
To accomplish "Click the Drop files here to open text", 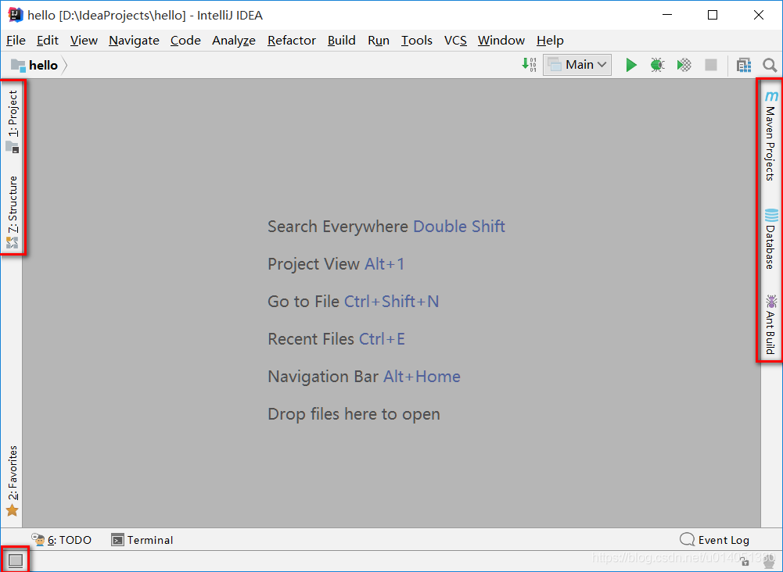I will (354, 414).
